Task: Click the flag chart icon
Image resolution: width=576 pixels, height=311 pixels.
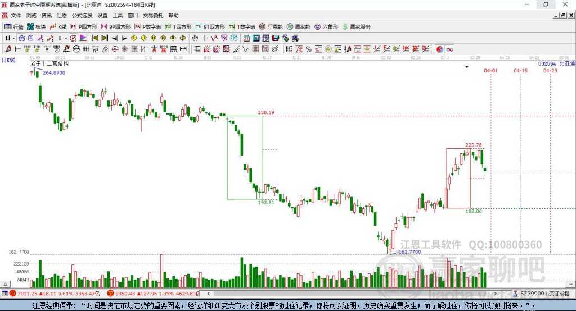Action: pos(83,38)
